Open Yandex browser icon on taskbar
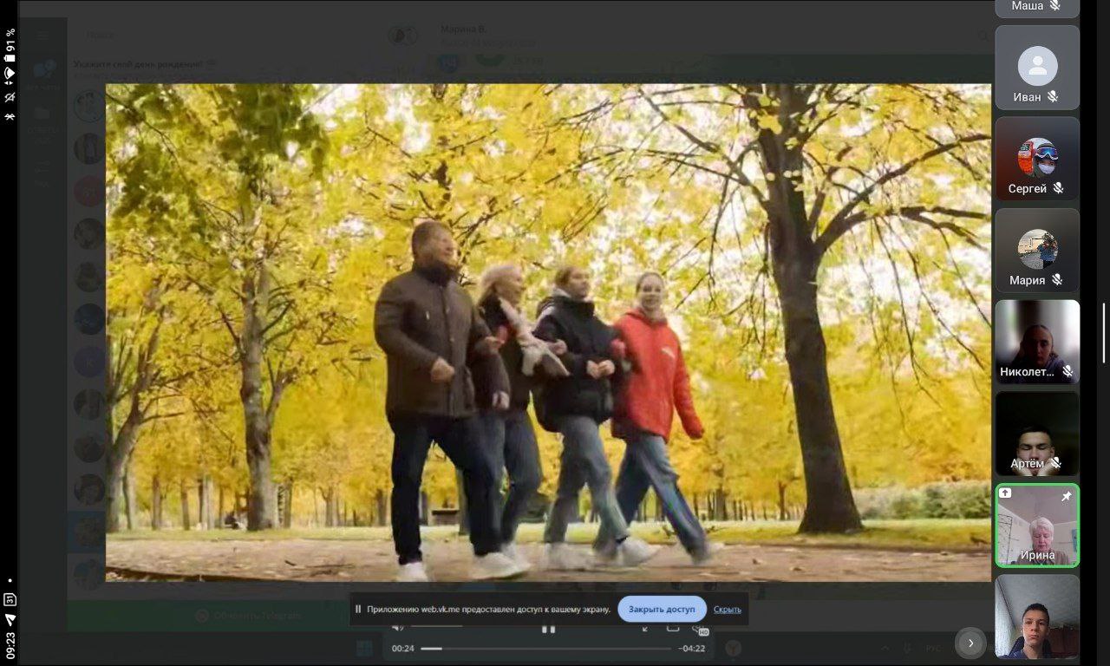 coord(734,648)
